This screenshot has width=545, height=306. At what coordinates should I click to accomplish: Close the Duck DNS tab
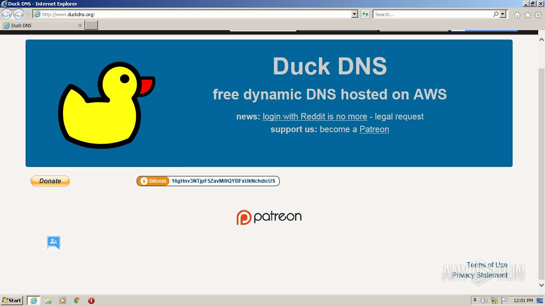(x=80, y=25)
